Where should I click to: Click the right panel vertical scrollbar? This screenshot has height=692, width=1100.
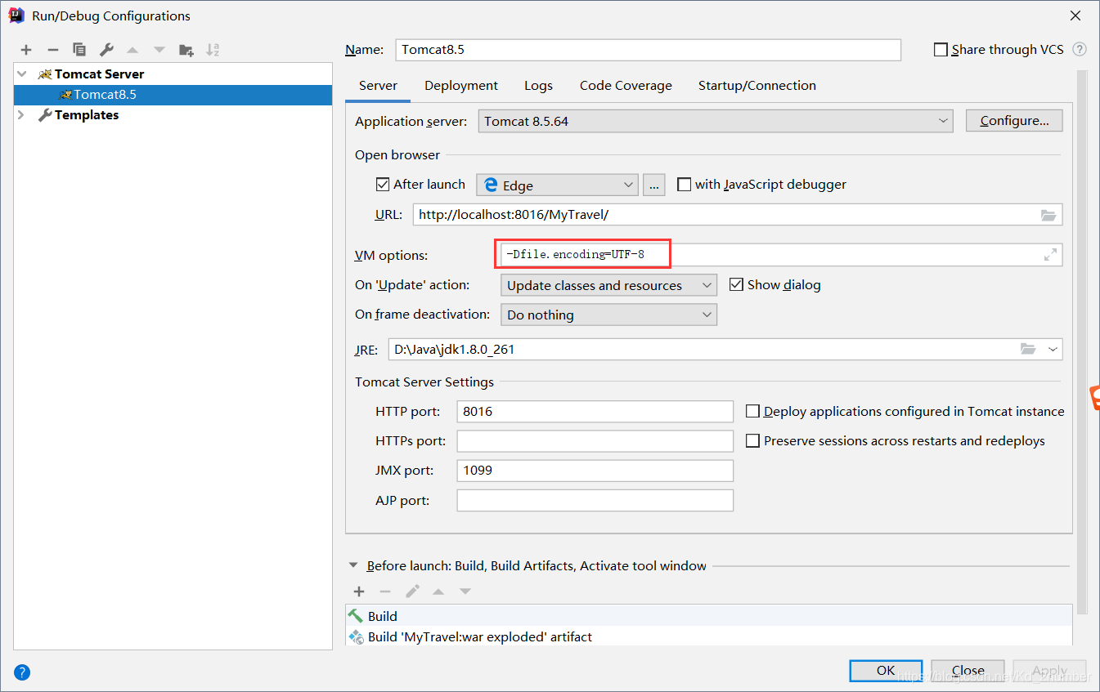pos(1082,343)
